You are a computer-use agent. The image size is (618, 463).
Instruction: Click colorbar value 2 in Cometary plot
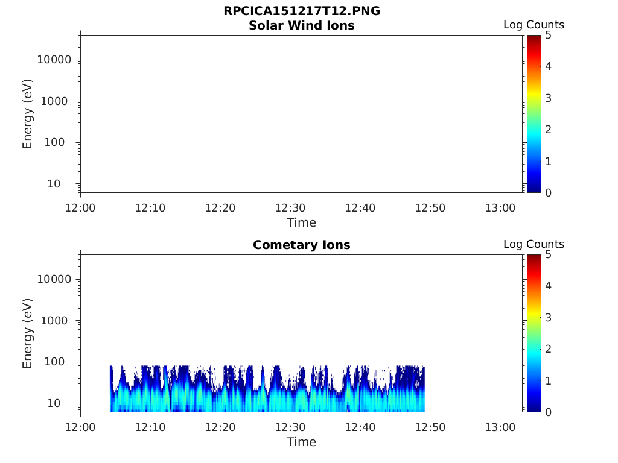(548, 348)
